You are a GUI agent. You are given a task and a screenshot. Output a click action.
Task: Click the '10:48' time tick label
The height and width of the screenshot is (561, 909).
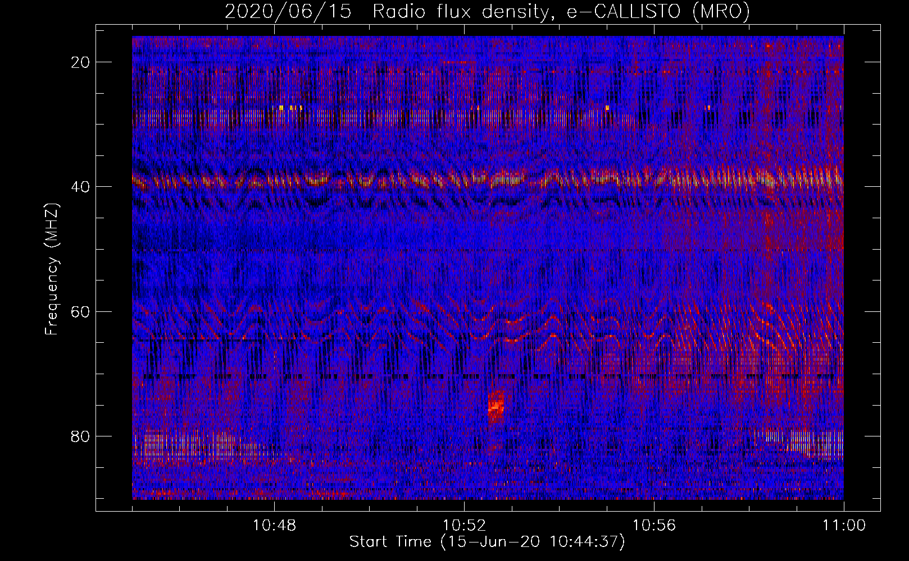[275, 526]
